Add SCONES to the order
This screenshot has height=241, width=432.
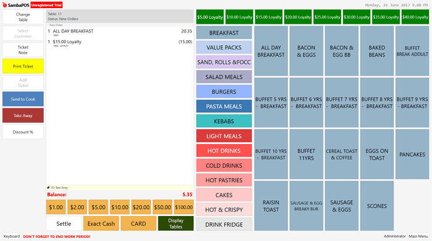[x=377, y=206]
